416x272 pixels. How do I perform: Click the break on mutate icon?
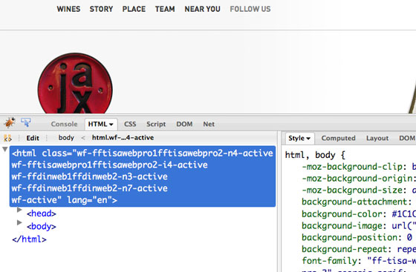(x=7, y=138)
